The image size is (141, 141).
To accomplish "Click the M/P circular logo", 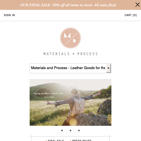I will (x=70, y=38).
